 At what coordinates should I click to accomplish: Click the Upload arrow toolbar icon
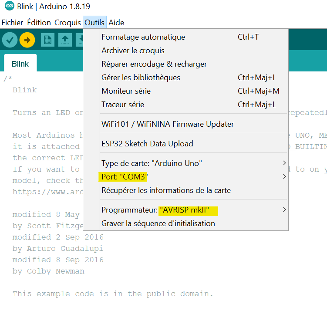pyautogui.click(x=27, y=40)
